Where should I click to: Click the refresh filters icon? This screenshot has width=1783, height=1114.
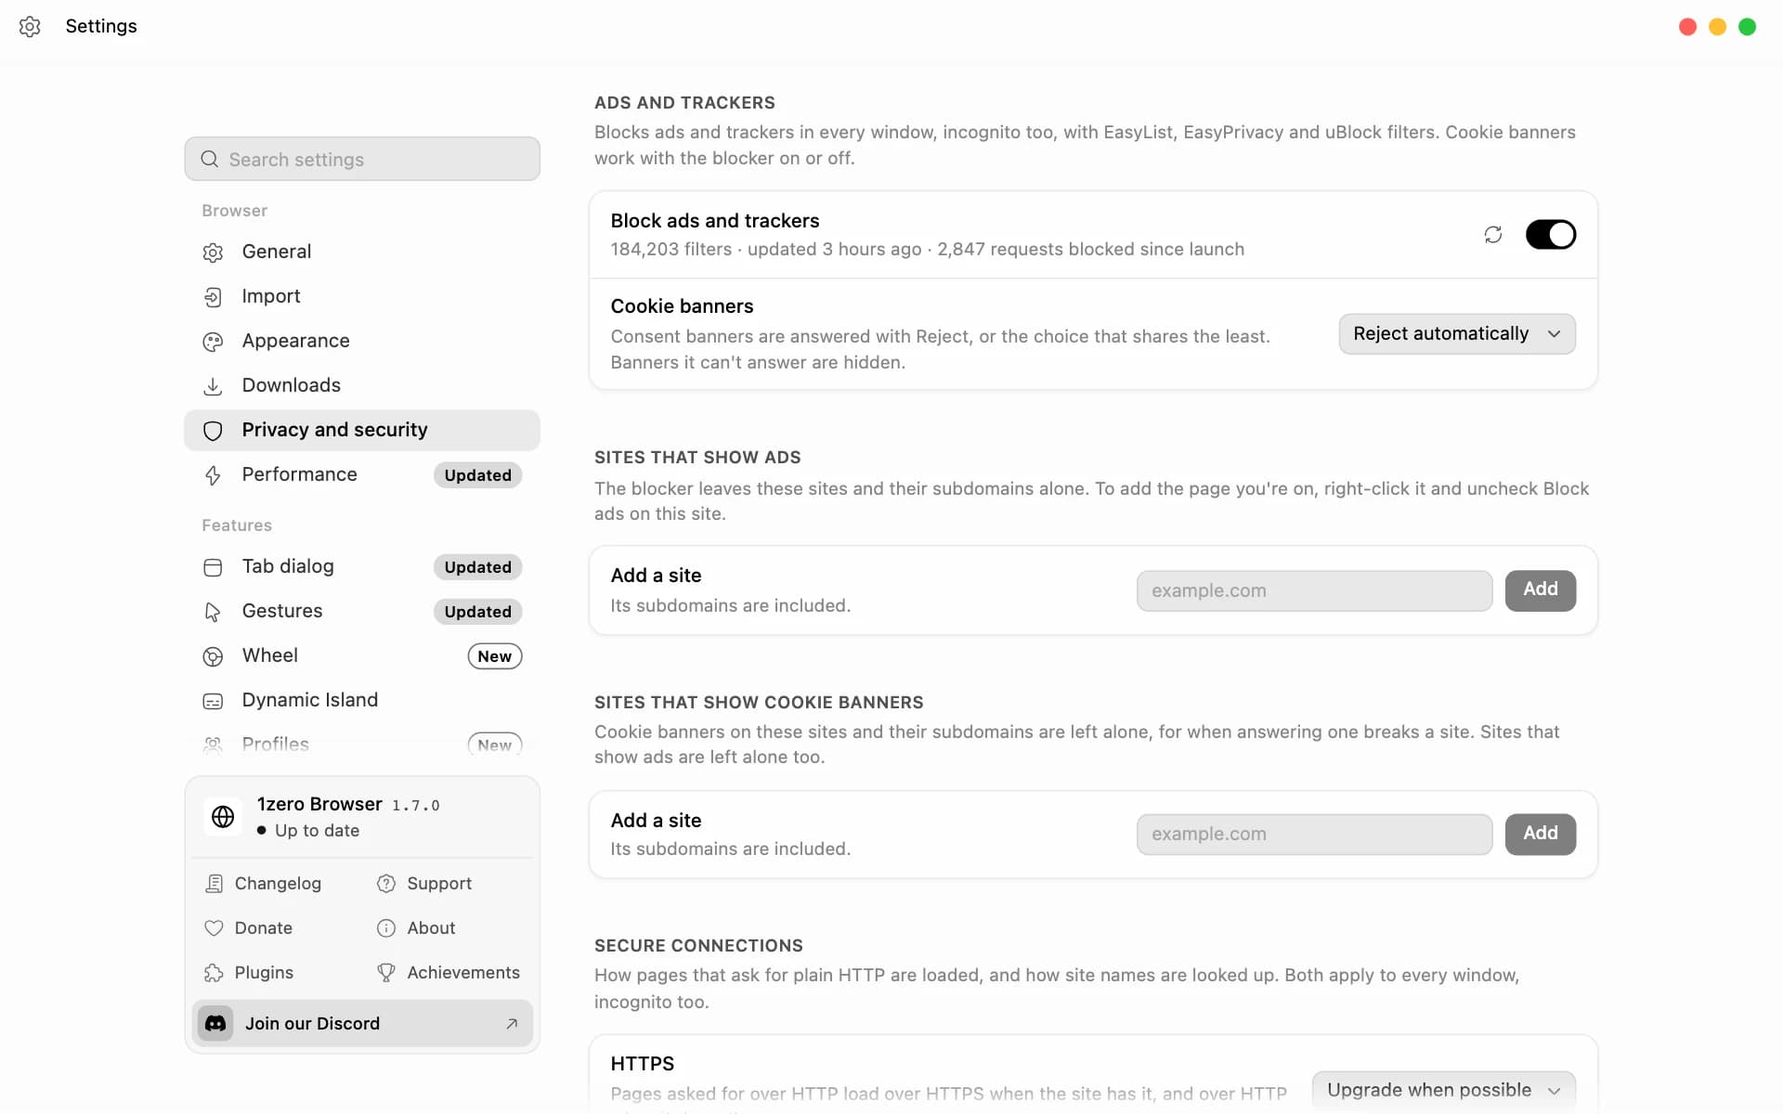coord(1492,235)
